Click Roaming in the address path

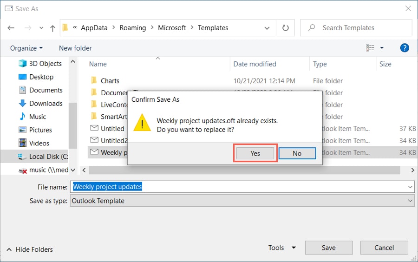(132, 28)
